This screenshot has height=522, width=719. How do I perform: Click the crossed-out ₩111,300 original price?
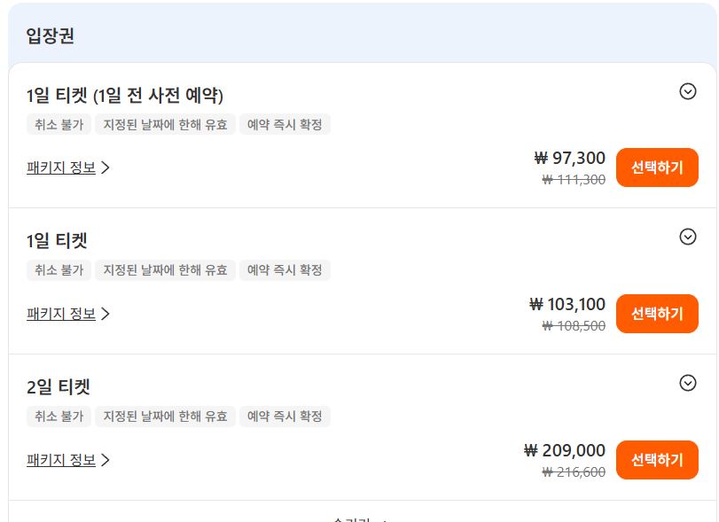coord(574,180)
